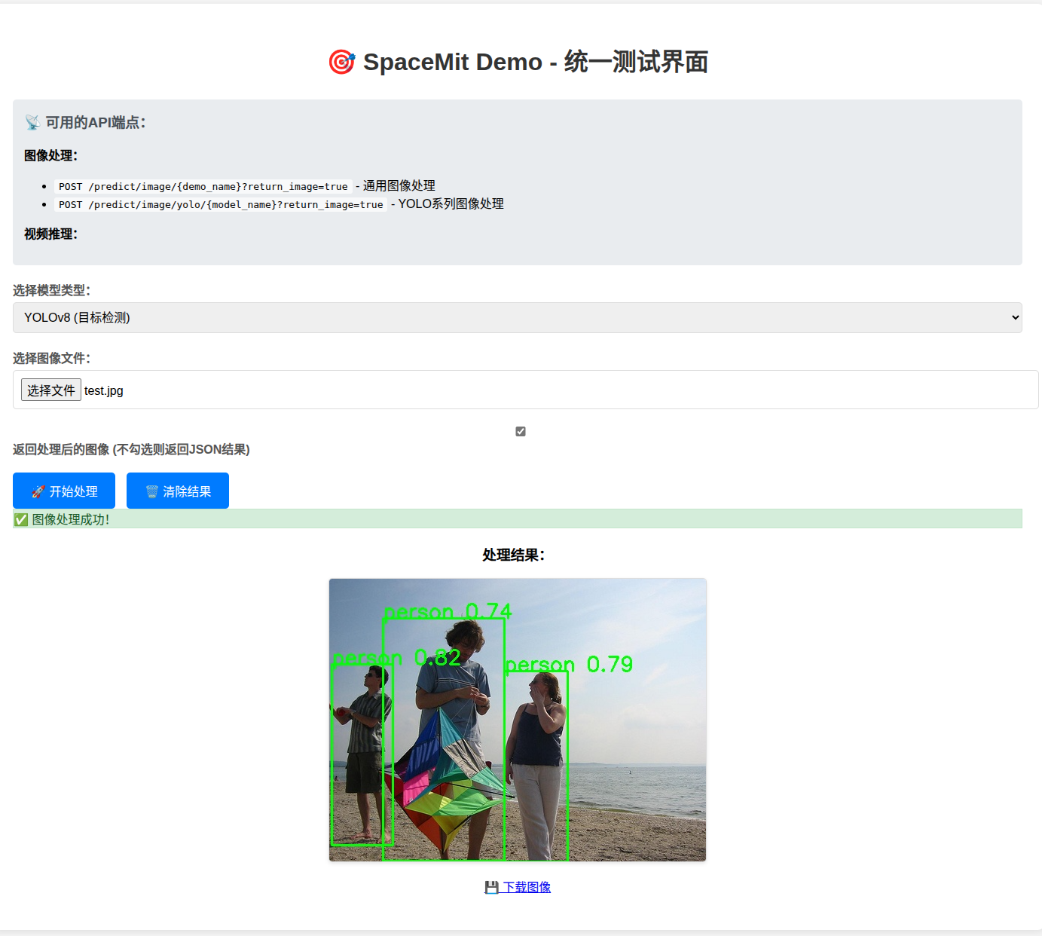Click the target emoji in the page title
This screenshot has width=1042, height=936.
coord(341,62)
